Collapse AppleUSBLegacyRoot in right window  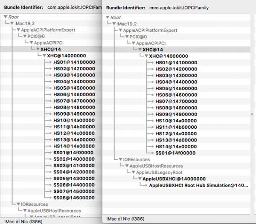click(x=134, y=172)
